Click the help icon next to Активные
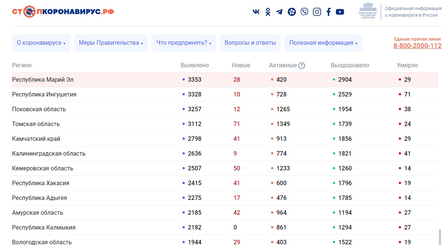 (x=302, y=65)
